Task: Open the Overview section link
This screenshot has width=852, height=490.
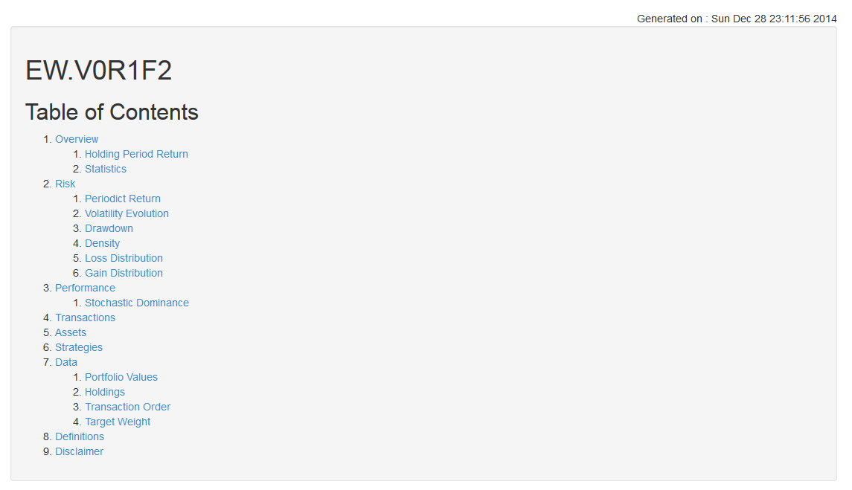Action: 77,139
